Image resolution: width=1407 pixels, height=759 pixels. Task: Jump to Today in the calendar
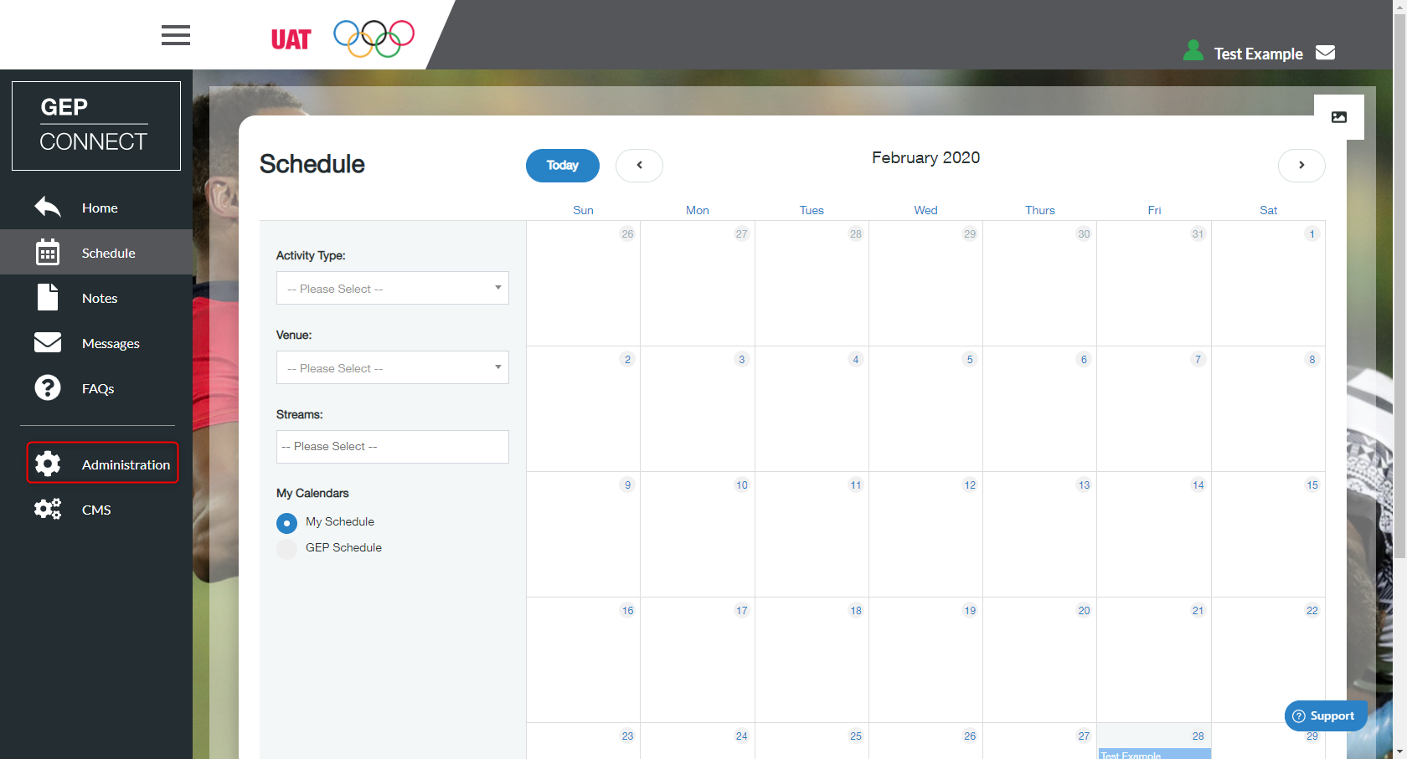pos(562,165)
